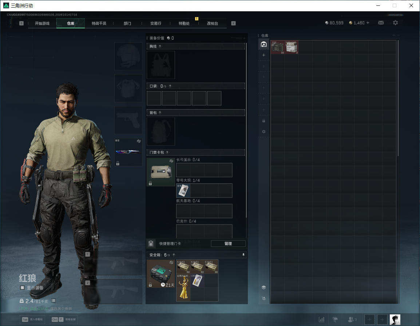Pin the 安全箱 panel

[x=243, y=255]
